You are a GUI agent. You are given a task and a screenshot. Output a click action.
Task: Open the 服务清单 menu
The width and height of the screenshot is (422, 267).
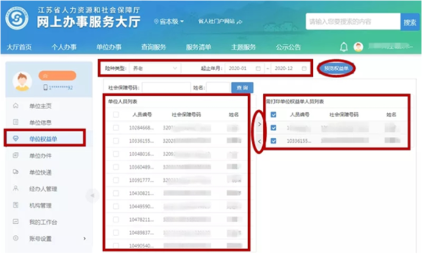199,47
